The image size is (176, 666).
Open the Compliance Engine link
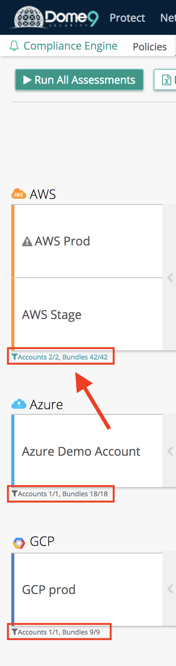click(70, 46)
